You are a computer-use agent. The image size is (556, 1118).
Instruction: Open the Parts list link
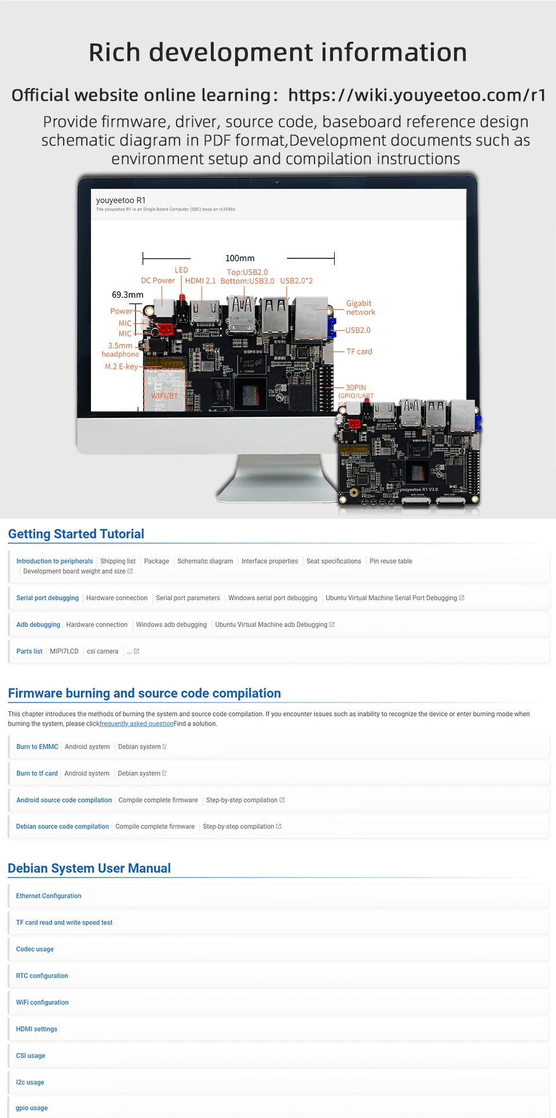click(x=29, y=651)
